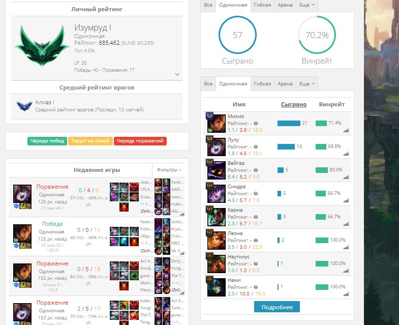Toggle the green win streak tag
Screen dimensions: 399x325
pos(47,141)
